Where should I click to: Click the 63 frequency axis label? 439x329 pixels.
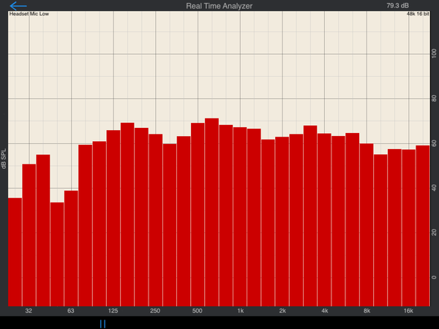70,311
